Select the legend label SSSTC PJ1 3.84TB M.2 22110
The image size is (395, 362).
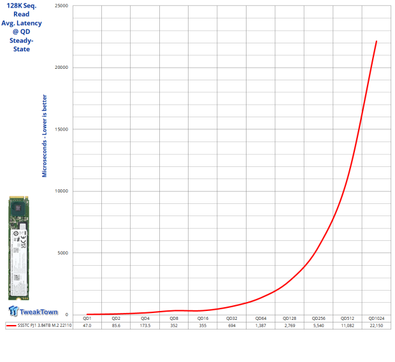[45, 326]
